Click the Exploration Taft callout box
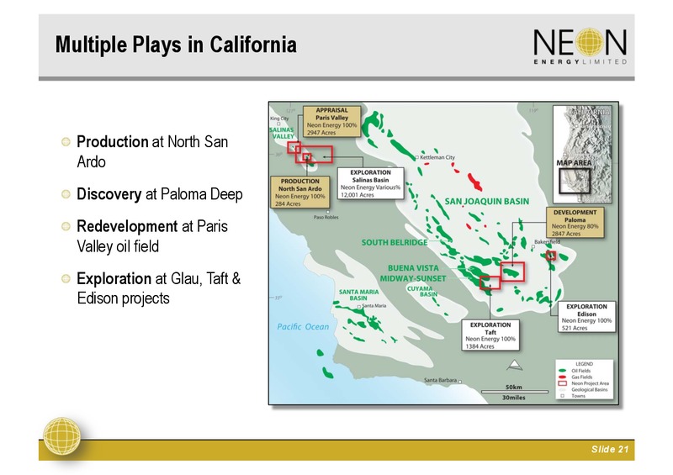Viewport: 673px width, 475px height. (490, 335)
